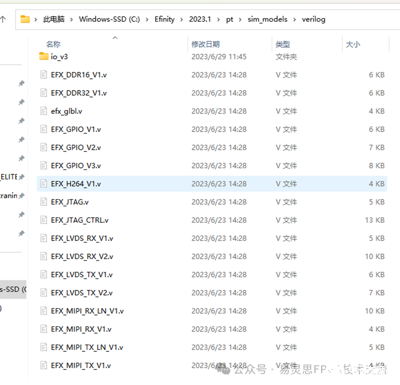The height and width of the screenshot is (385, 400).
Task: Click the EFX_LVDS_RX_V1.v file icon
Action: pyautogui.click(x=44, y=238)
